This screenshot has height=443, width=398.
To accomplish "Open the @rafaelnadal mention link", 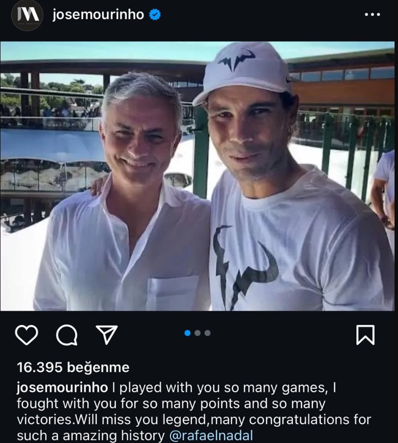I will coord(211,435).
